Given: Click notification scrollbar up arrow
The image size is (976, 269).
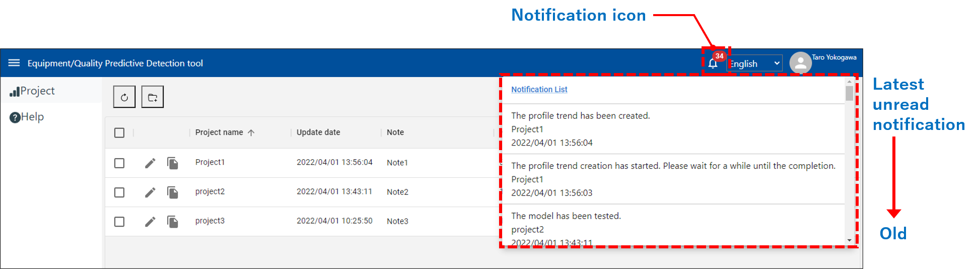Looking at the screenshot, I should (x=850, y=81).
